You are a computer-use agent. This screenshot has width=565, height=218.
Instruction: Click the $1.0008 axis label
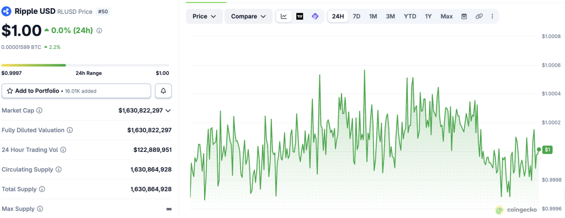(x=551, y=36)
